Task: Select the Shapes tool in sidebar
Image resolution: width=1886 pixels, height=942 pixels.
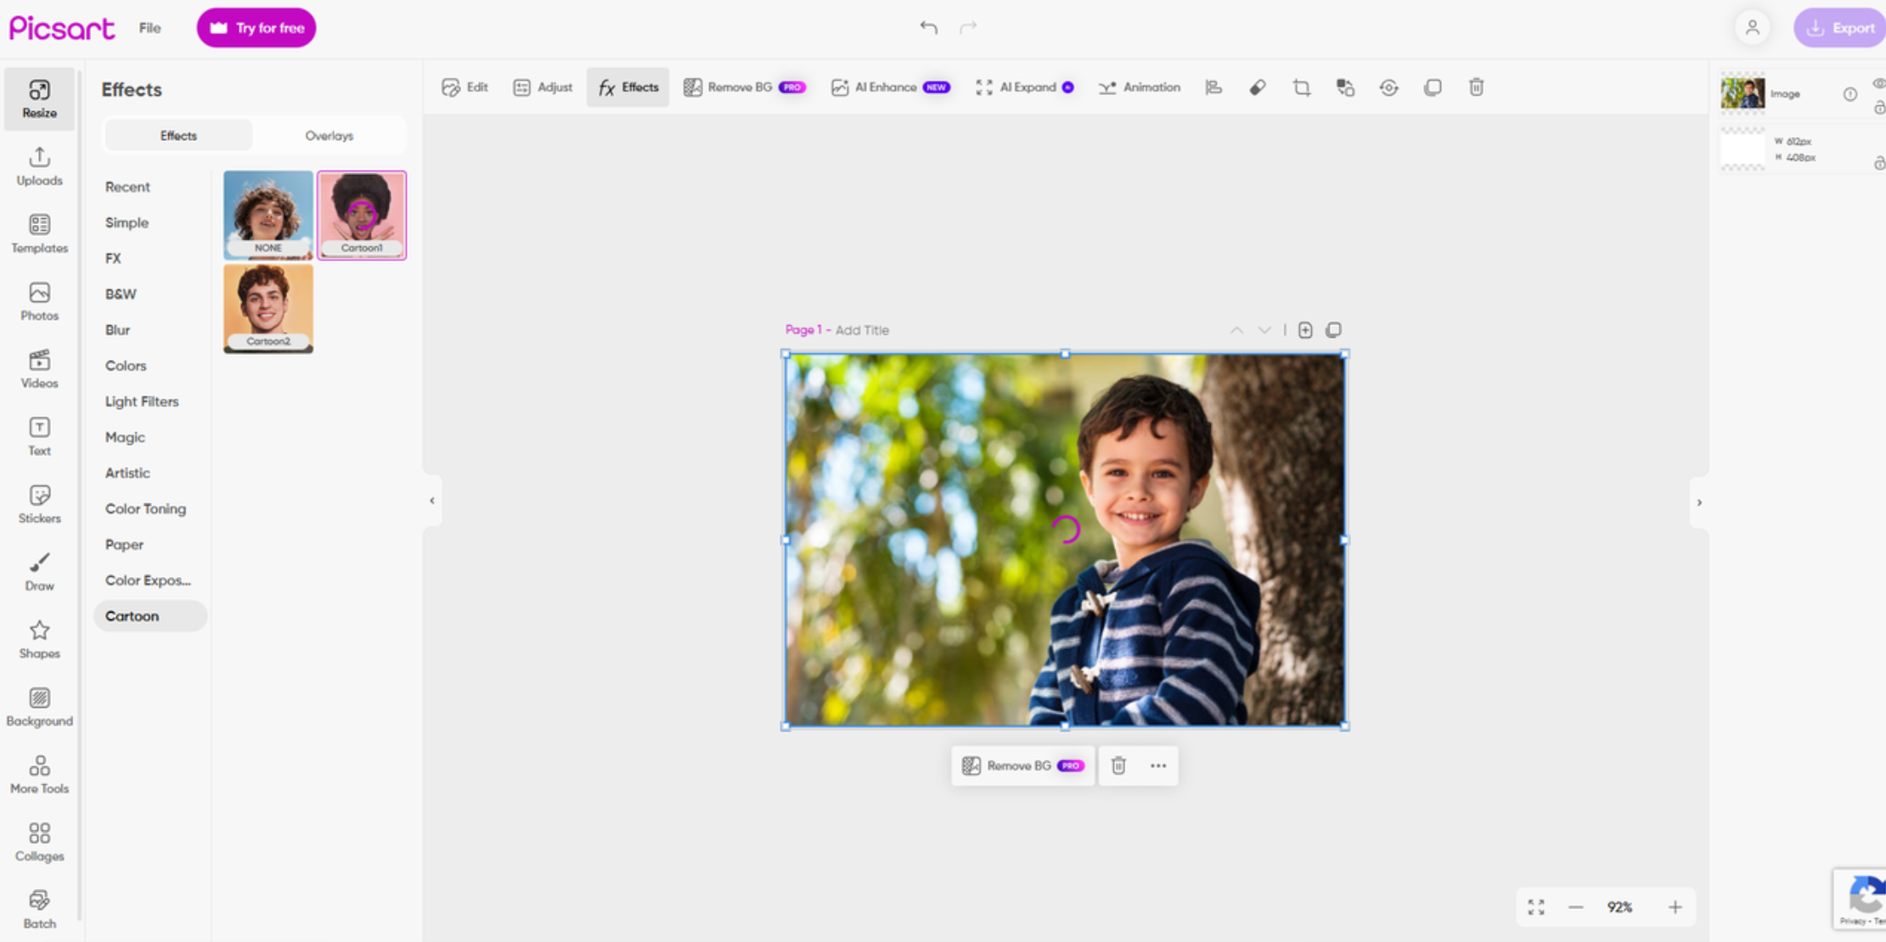Action: 38,639
